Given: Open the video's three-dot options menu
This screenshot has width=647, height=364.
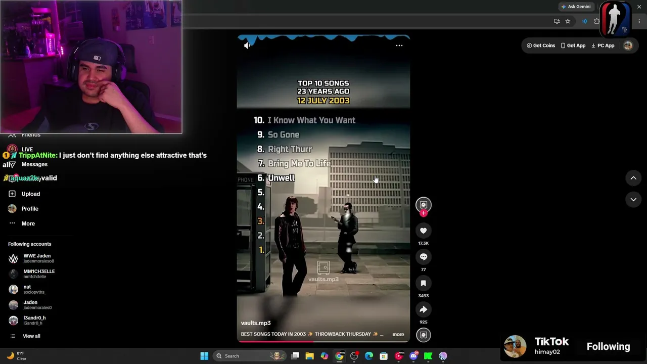Looking at the screenshot, I should point(399,45).
